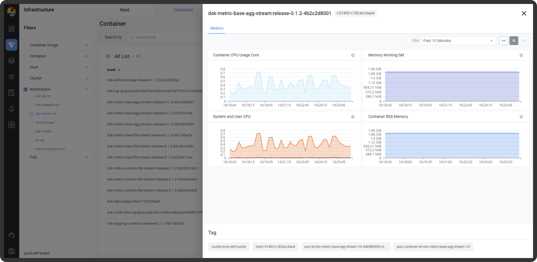Open the dsk-log-api@sha256 container row
The width and height of the screenshot is (537, 262).
(155, 91)
